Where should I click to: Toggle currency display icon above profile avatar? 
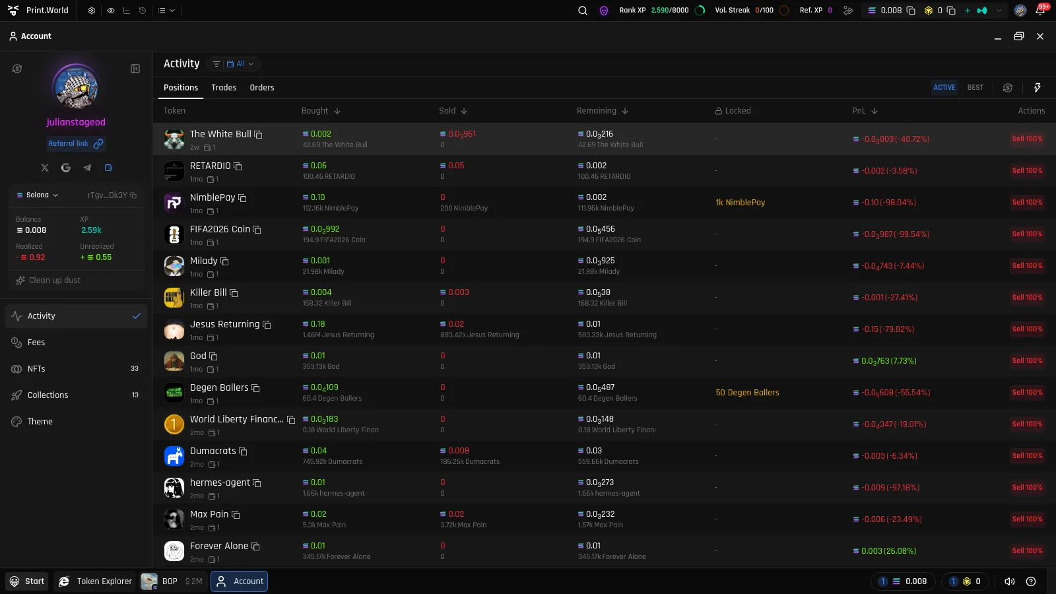click(17, 69)
